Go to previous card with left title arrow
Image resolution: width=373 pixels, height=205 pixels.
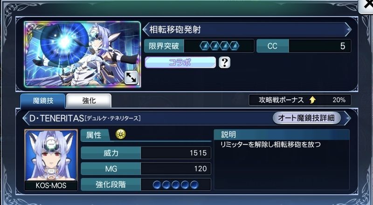click(x=145, y=30)
